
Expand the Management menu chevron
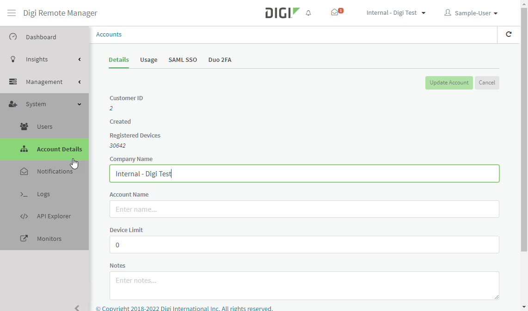(80, 82)
